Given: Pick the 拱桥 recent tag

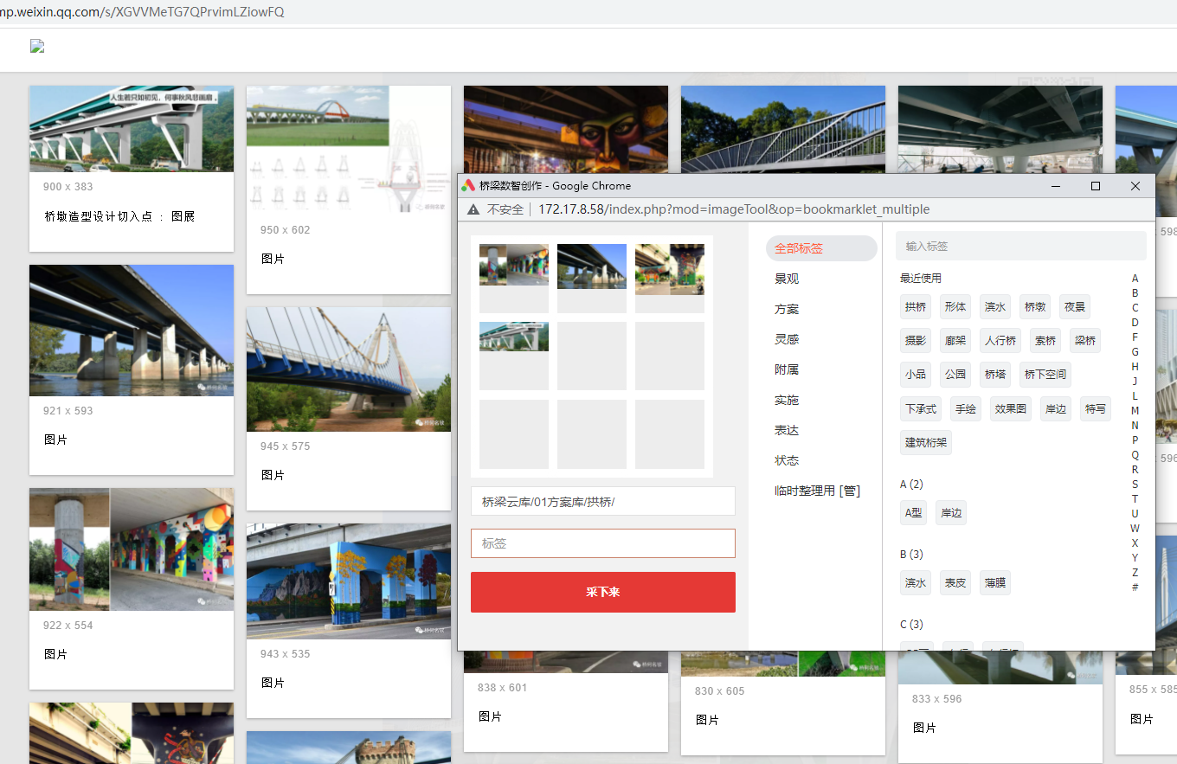Looking at the screenshot, I should tap(916, 306).
